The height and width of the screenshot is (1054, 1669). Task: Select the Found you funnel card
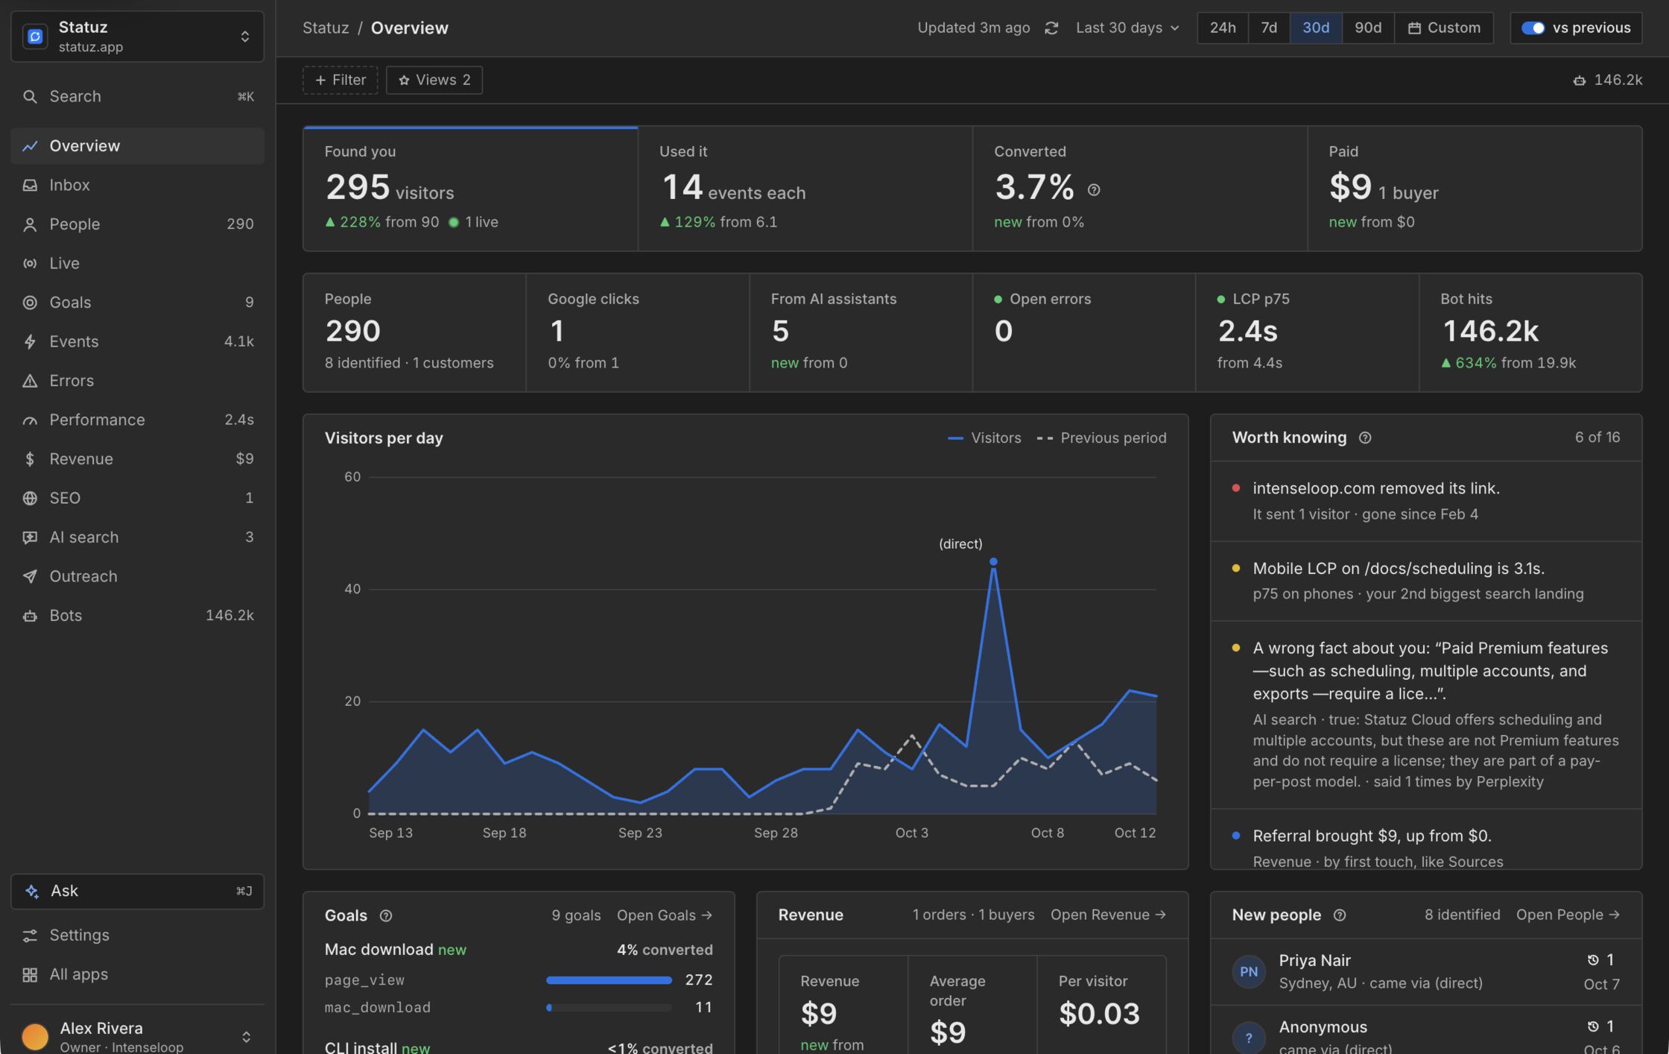click(470, 189)
